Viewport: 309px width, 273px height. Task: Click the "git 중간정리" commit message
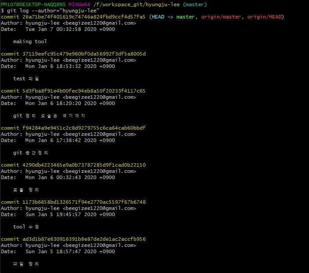(31, 153)
